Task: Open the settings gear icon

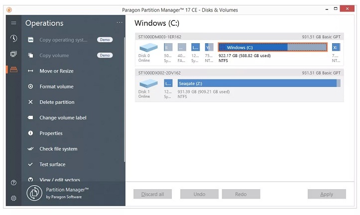Action: [13, 198]
